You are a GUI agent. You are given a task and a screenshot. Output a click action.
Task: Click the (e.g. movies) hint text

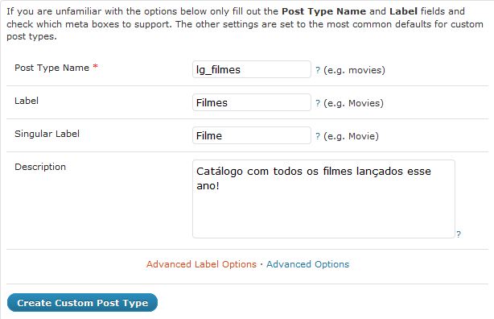tap(355, 70)
